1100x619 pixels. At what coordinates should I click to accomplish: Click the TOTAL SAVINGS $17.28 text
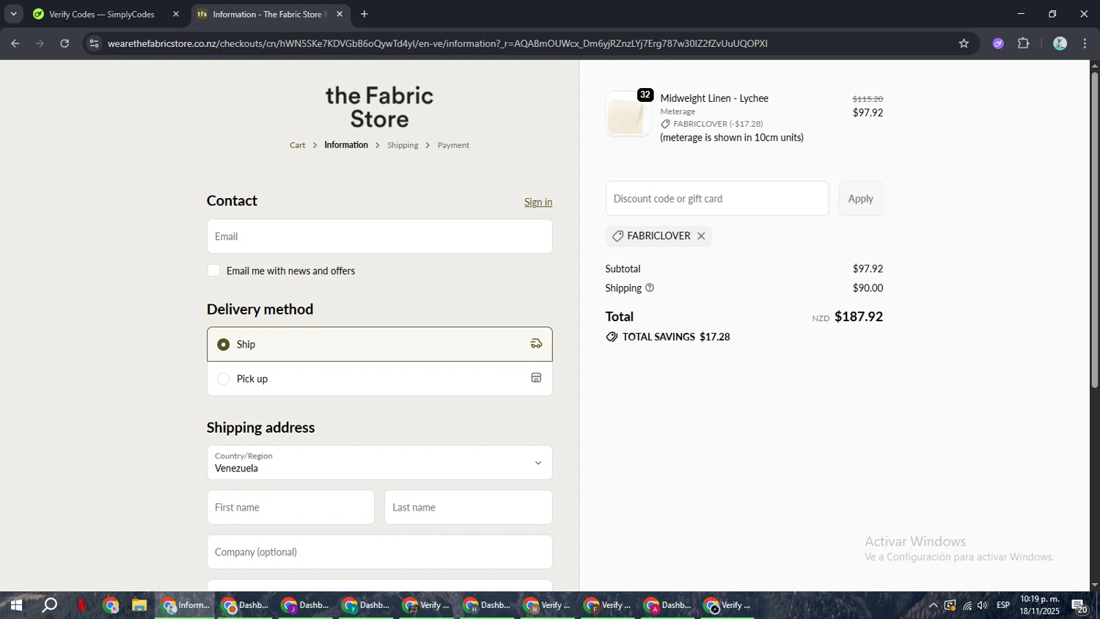pyautogui.click(x=675, y=337)
